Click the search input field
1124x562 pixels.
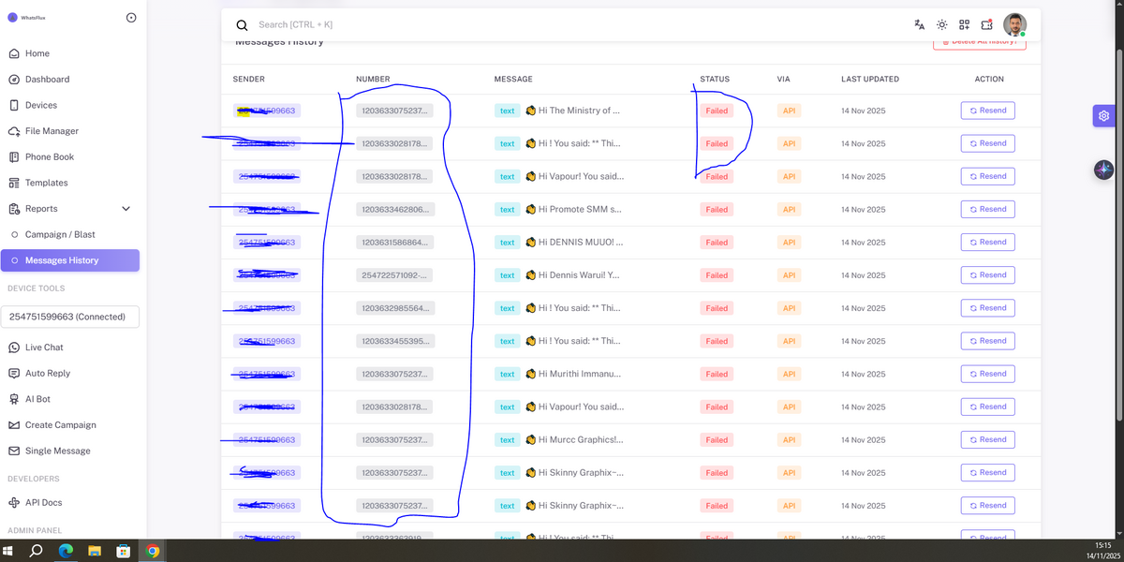(562, 25)
